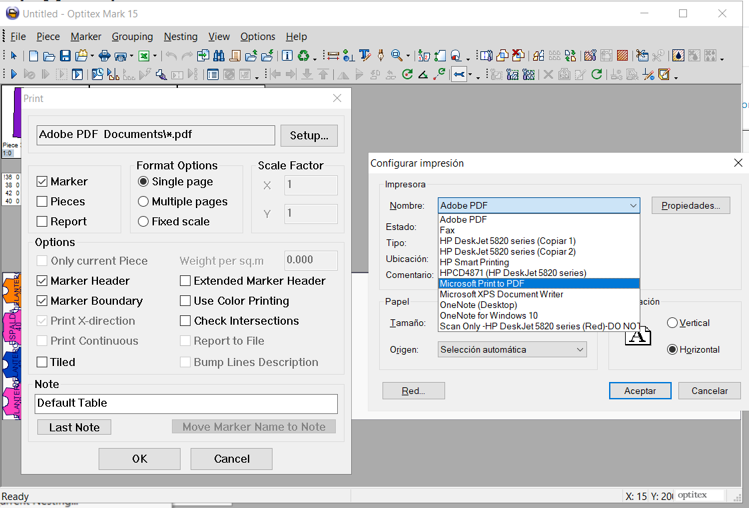Click the green recycle arrows icon

coord(303,56)
